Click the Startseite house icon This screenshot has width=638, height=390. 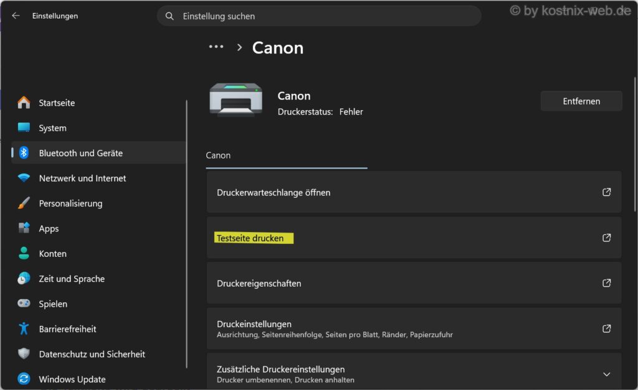point(24,103)
